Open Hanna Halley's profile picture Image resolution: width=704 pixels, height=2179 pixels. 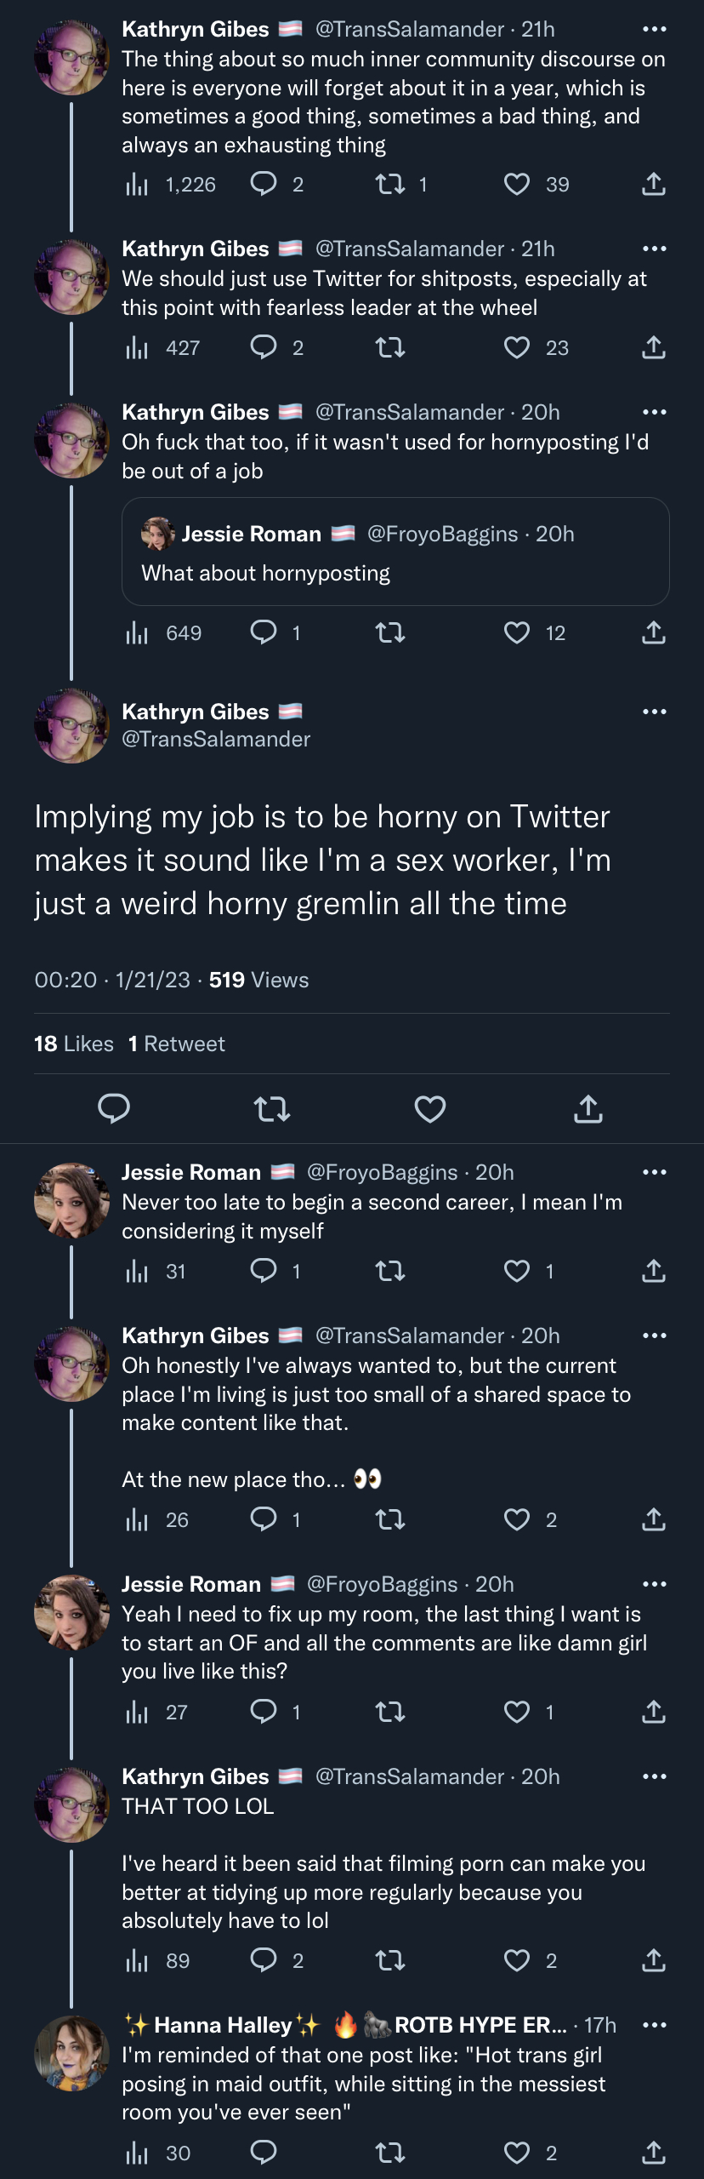71,2053
